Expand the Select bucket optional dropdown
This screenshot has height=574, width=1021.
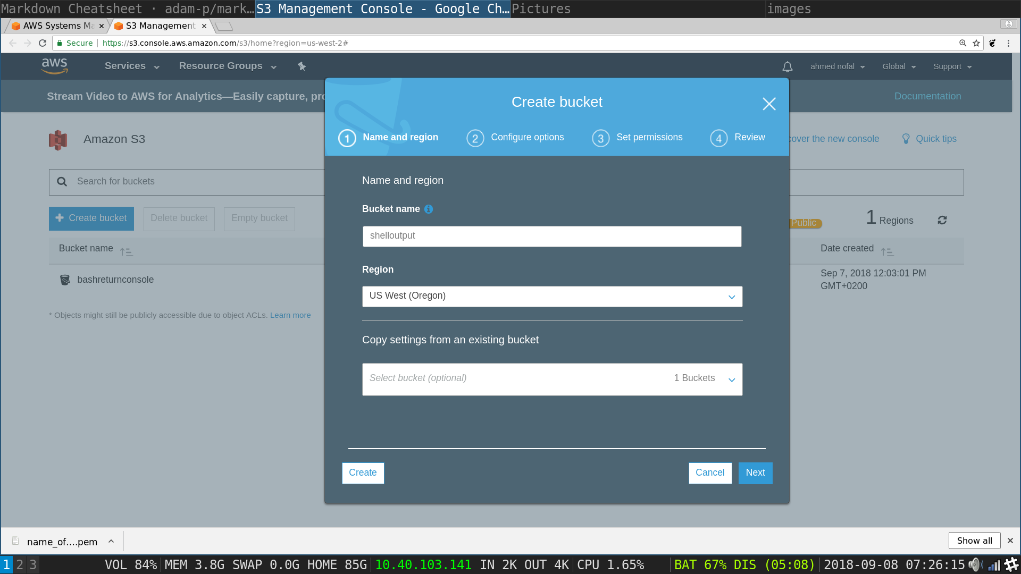tap(552, 379)
